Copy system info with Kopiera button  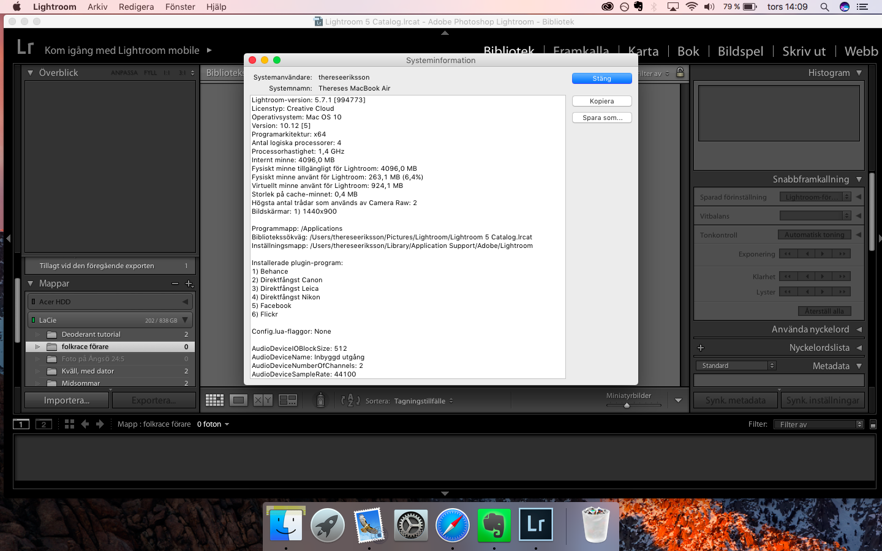pos(601,101)
